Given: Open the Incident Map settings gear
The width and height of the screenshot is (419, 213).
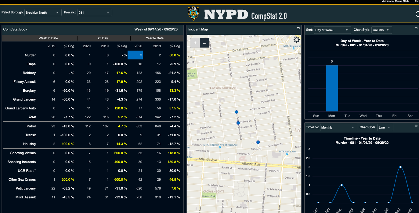Looking at the screenshot, I should pyautogui.click(x=296, y=40).
